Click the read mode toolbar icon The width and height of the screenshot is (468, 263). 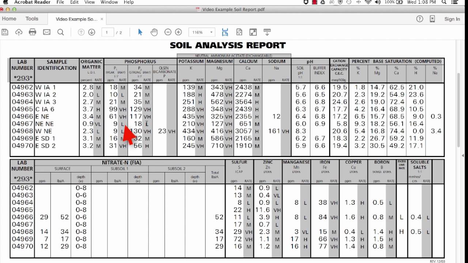(267, 32)
